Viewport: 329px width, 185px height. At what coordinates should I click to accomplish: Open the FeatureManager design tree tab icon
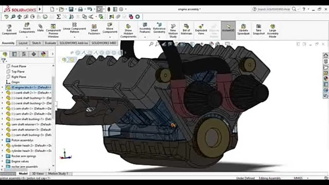click(x=5, y=54)
